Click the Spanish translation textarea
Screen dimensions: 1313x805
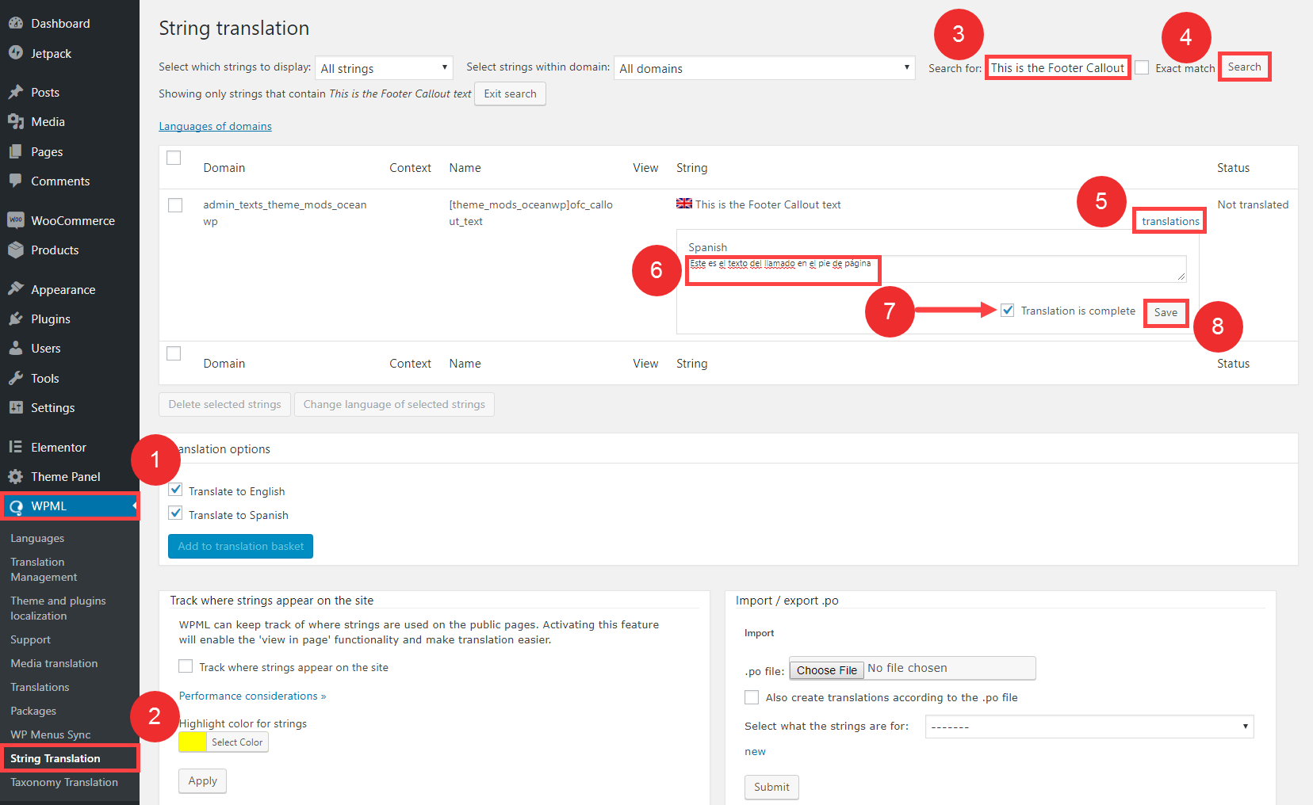(x=936, y=269)
